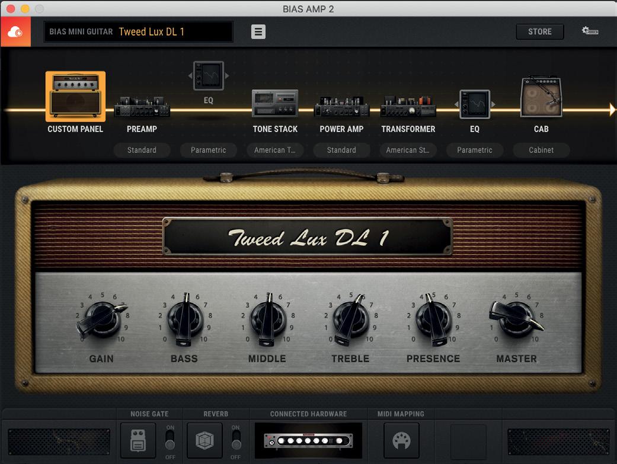Open the Cabinet type dropdown

tap(541, 150)
